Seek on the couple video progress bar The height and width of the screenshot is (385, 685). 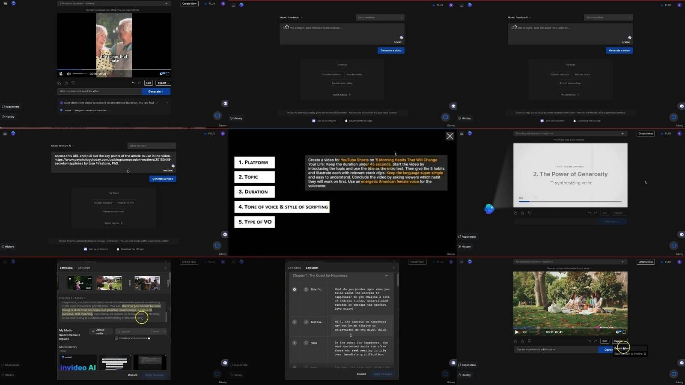coord(114,69)
